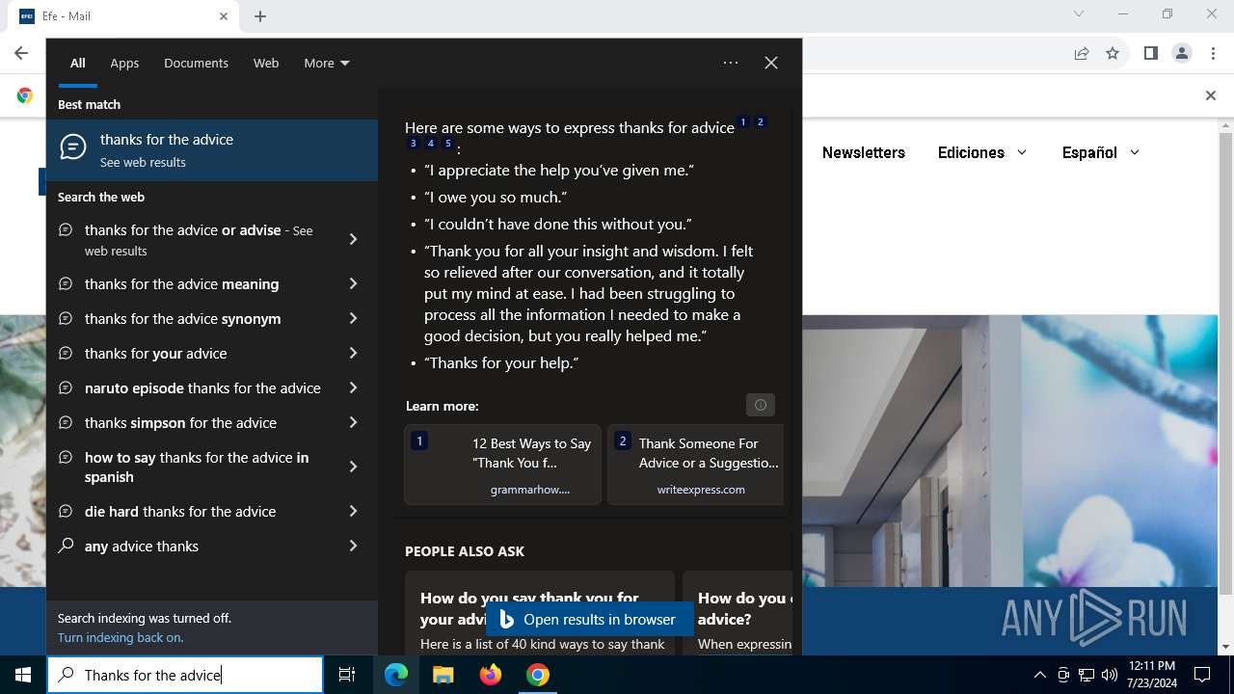Open Newsletters link on Efe page
The width and height of the screenshot is (1234, 694).
click(x=864, y=152)
